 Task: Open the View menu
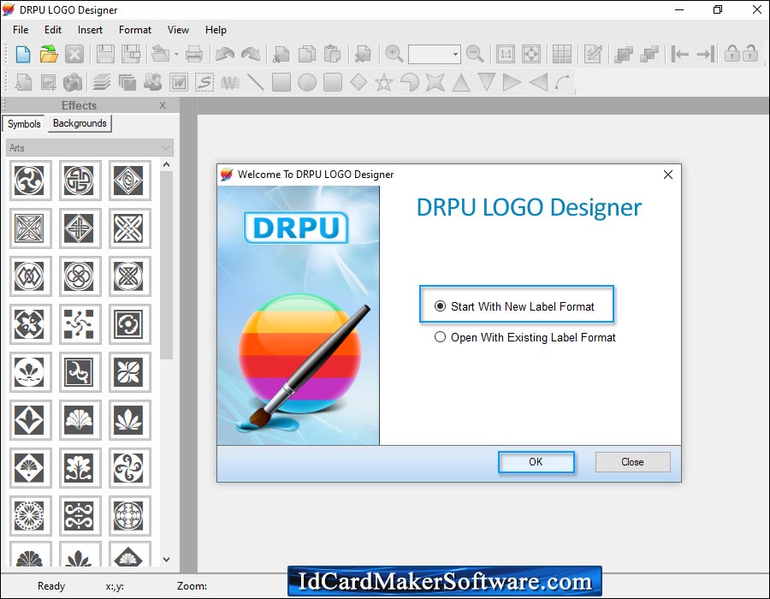coord(178,30)
